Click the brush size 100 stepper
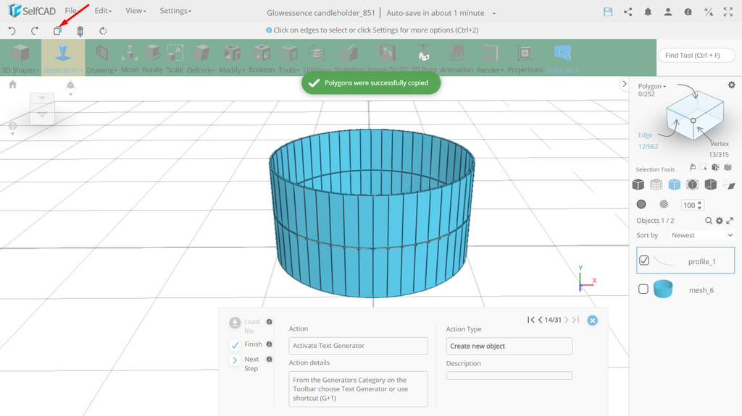This screenshot has width=742, height=416. [x=700, y=205]
